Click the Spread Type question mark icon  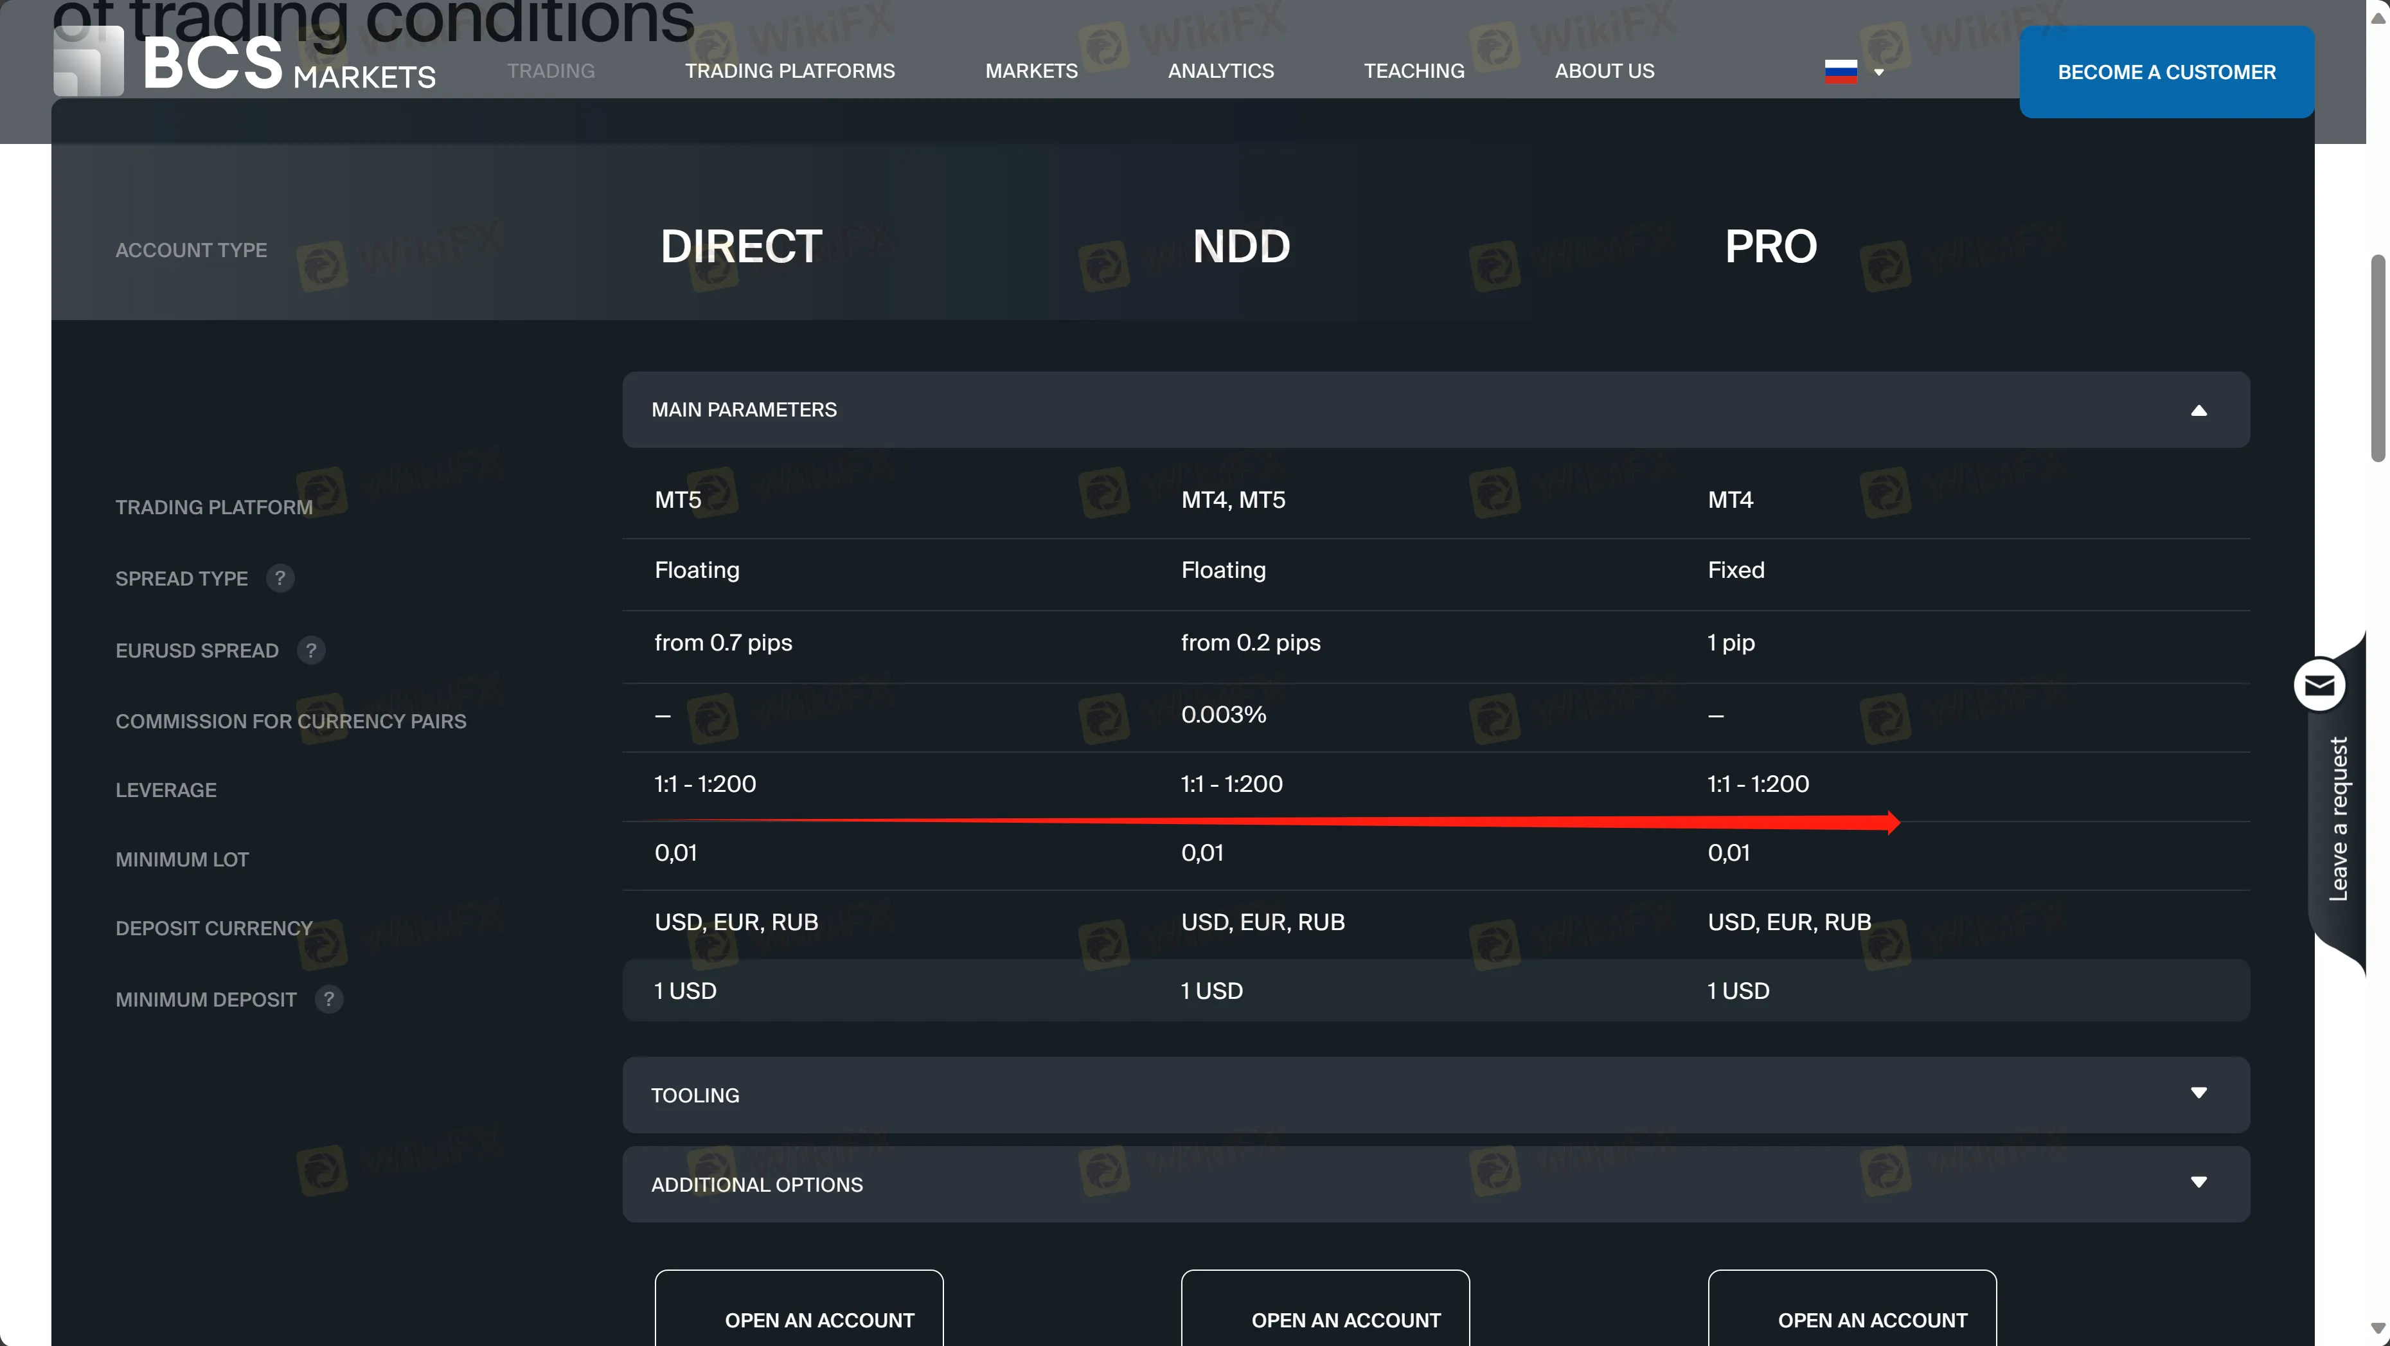pyautogui.click(x=280, y=579)
